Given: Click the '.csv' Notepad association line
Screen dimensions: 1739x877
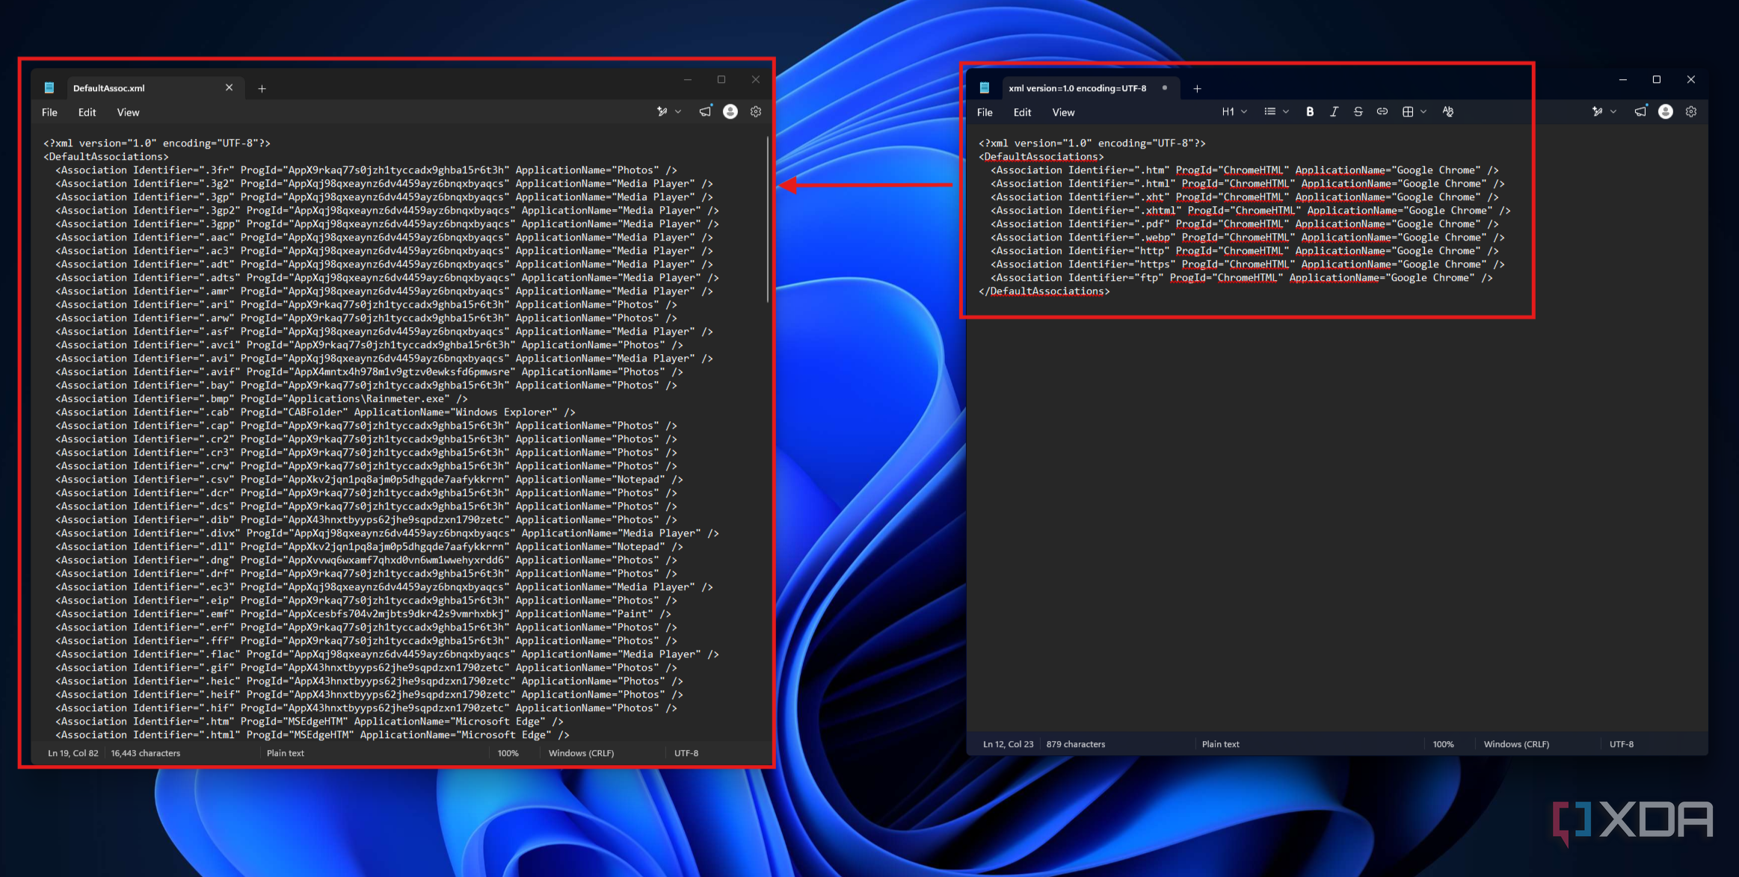Looking at the screenshot, I should [369, 480].
